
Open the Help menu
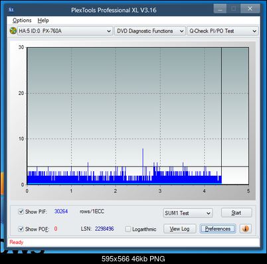43,21
